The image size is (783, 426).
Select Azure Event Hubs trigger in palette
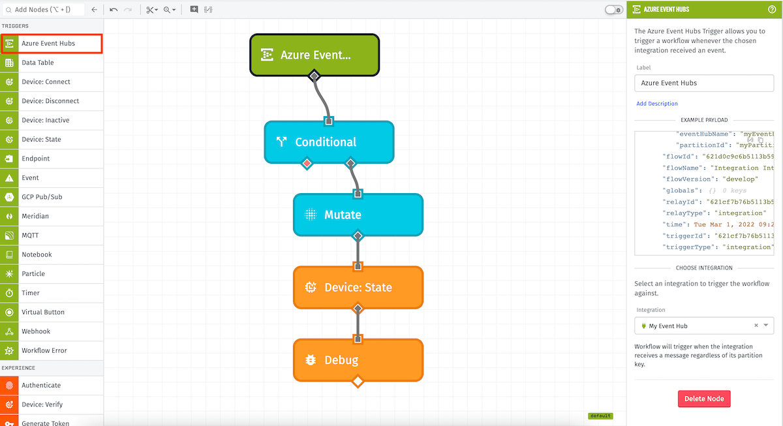[52, 44]
